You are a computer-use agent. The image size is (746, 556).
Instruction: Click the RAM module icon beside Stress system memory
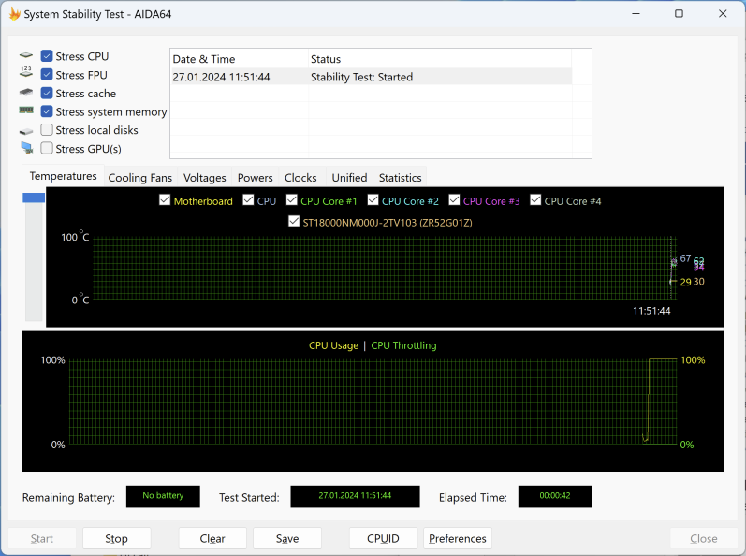coord(26,110)
